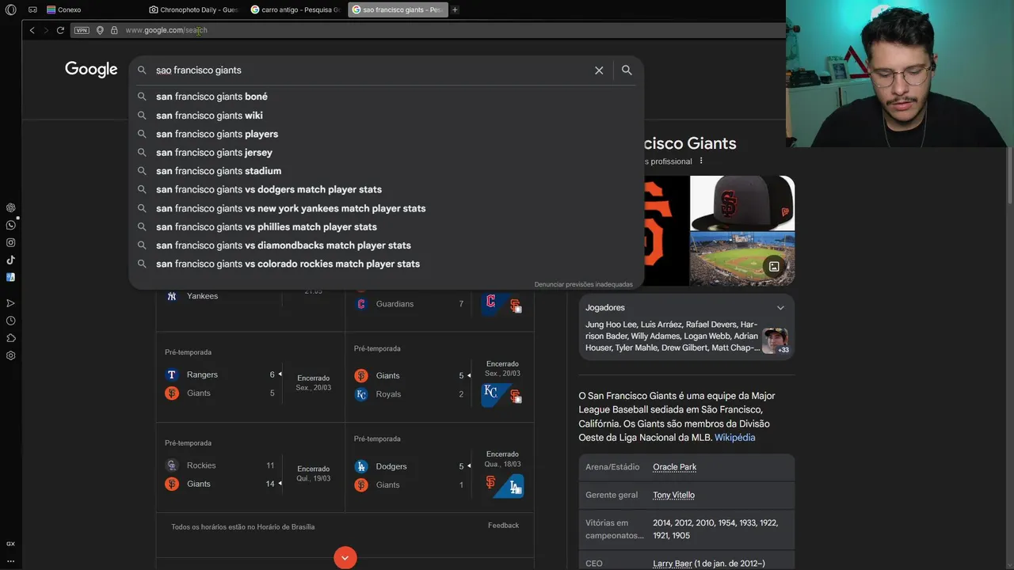Open the player photo with +33
Viewport: 1014px width, 570px height.
(775, 340)
